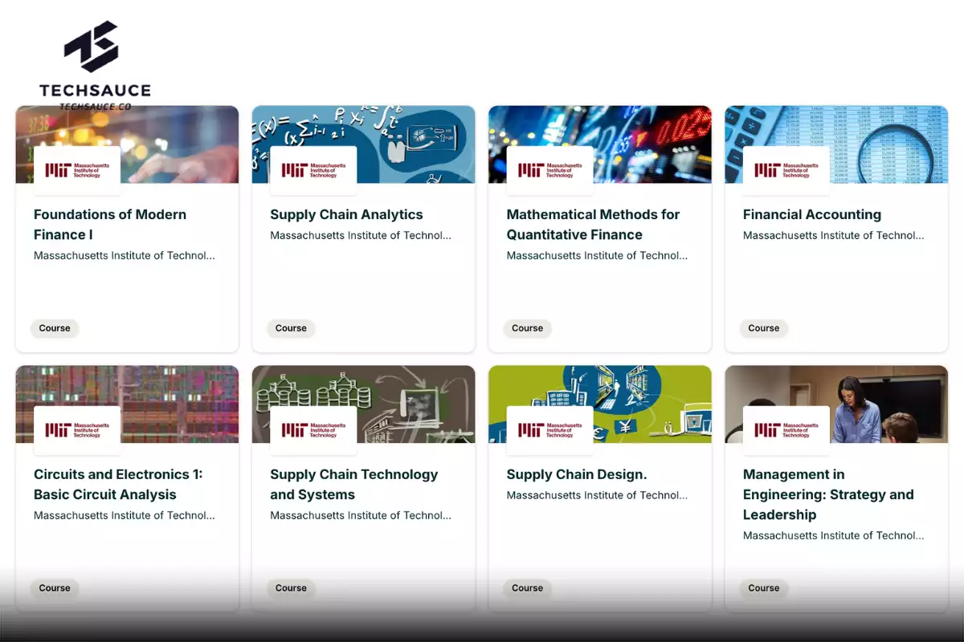Click institution name under Financial Accounting
Viewport: 964px width, 642px height.
coord(833,235)
